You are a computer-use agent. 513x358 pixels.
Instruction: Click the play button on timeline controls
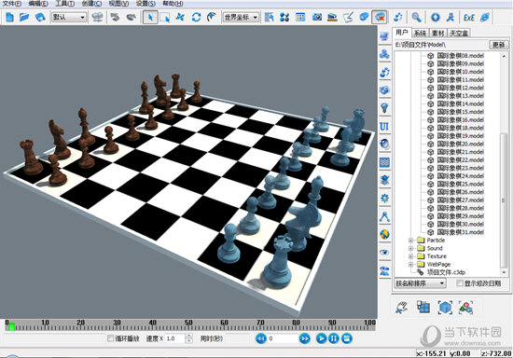tap(321, 338)
